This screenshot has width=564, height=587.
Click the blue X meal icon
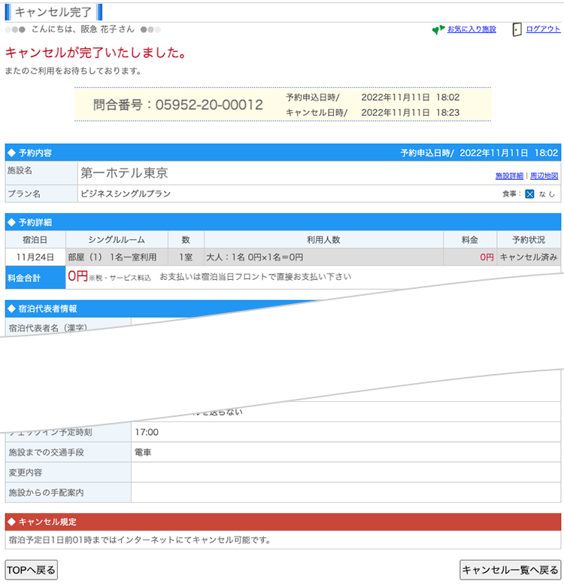(x=529, y=194)
